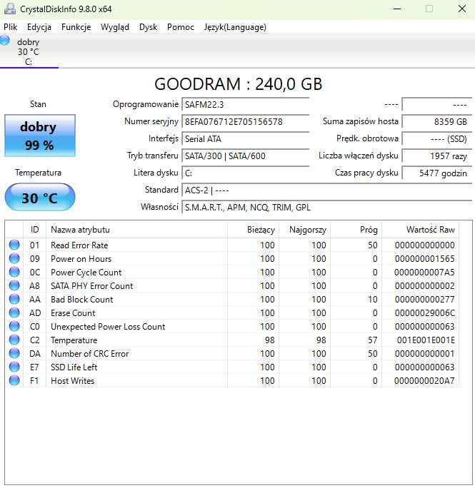Select the Host Writes attribute name

click(73, 381)
